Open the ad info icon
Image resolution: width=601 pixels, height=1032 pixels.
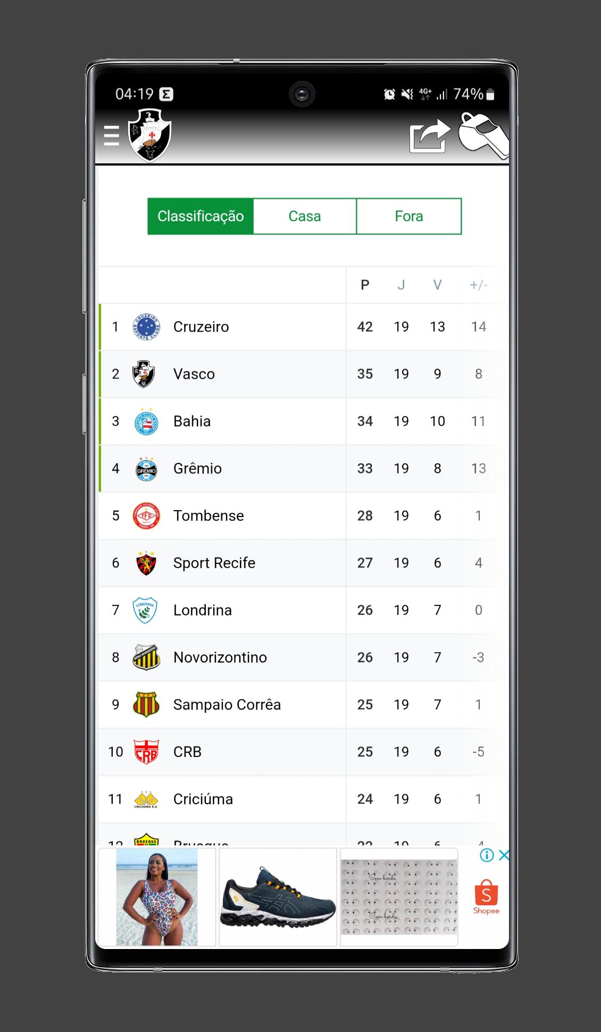(x=487, y=855)
